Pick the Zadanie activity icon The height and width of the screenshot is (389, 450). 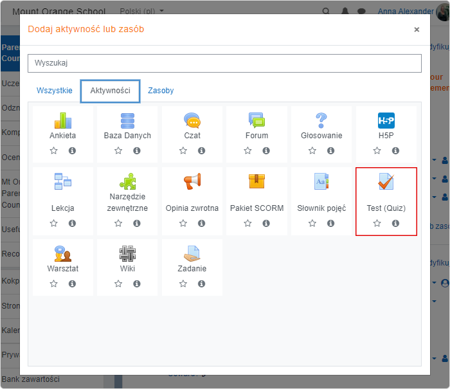click(192, 254)
